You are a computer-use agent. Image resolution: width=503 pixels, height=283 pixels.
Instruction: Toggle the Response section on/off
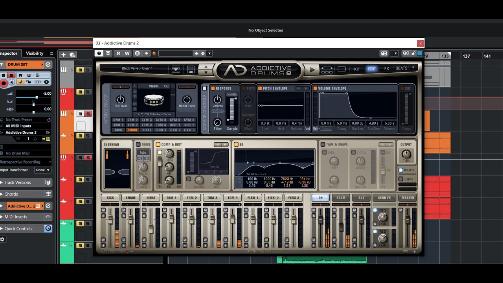pyautogui.click(x=213, y=88)
